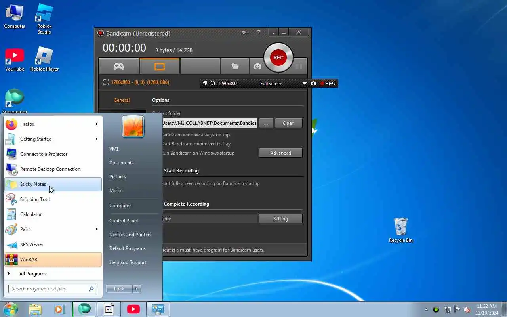The image size is (507, 317).
Task: Click Roblox Studio desktop icon
Action: pyautogui.click(x=44, y=19)
